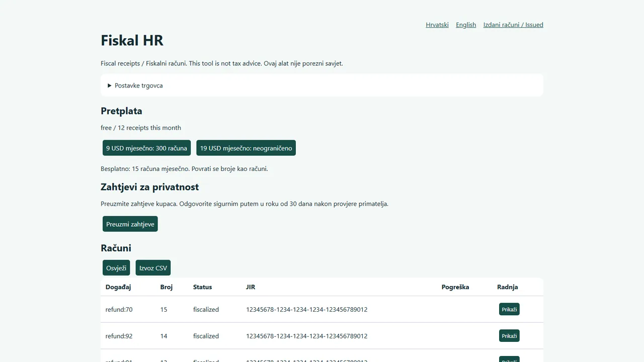
Task: Switch language to English
Action: click(466, 25)
